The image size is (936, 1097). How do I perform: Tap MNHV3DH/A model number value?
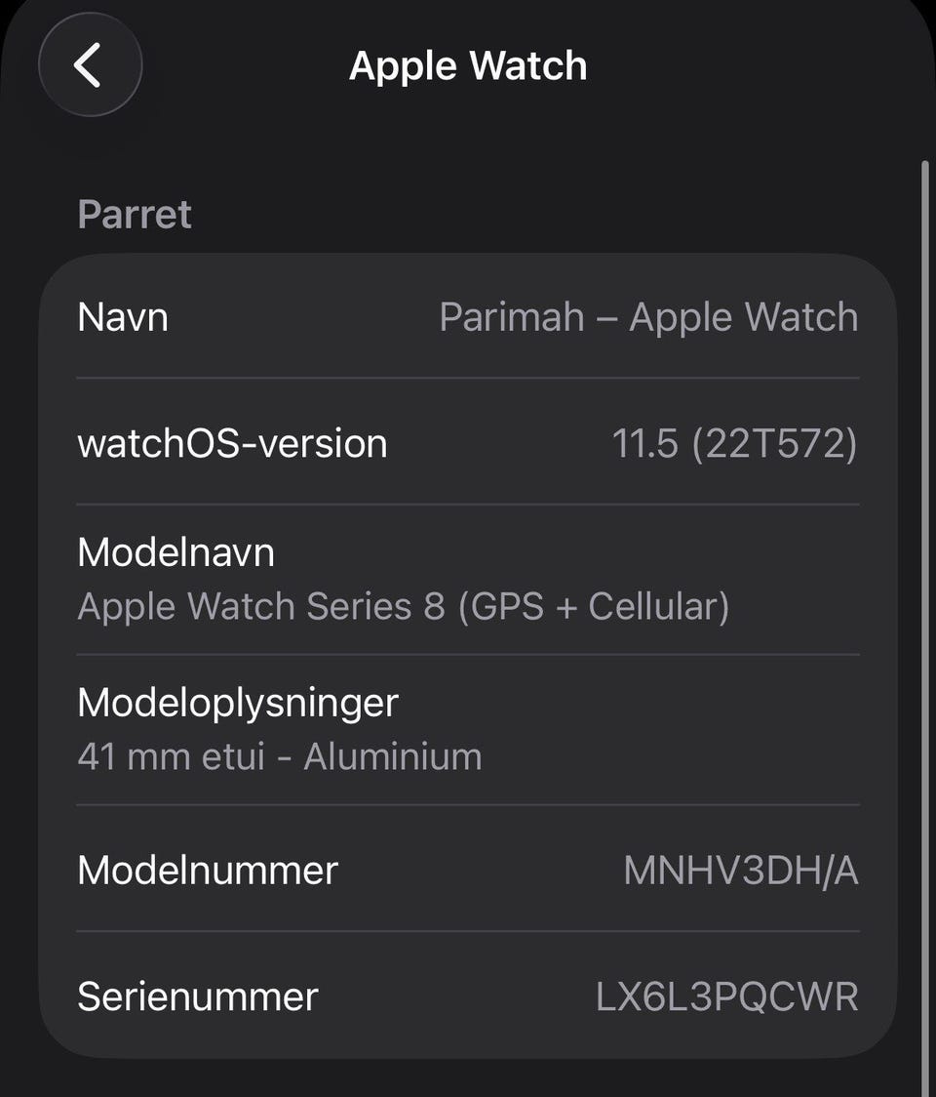[x=741, y=870]
